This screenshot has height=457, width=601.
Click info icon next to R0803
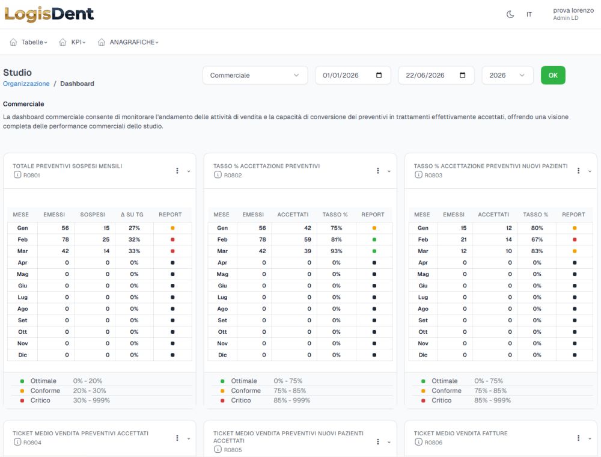pyautogui.click(x=418, y=175)
